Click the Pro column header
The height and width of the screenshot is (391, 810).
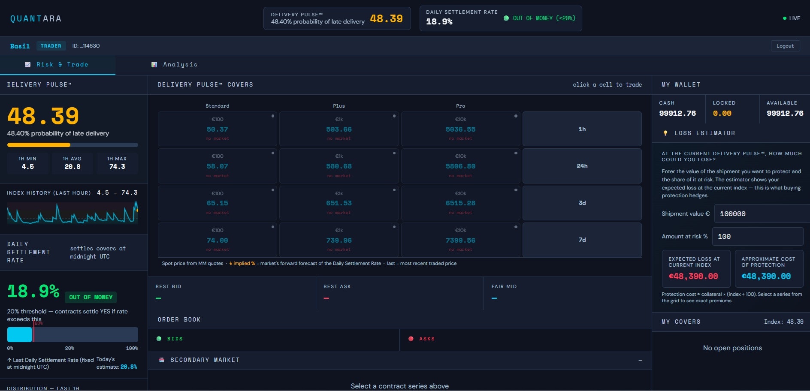click(460, 106)
